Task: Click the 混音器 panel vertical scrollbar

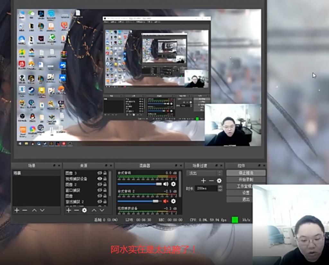Action: (180, 184)
